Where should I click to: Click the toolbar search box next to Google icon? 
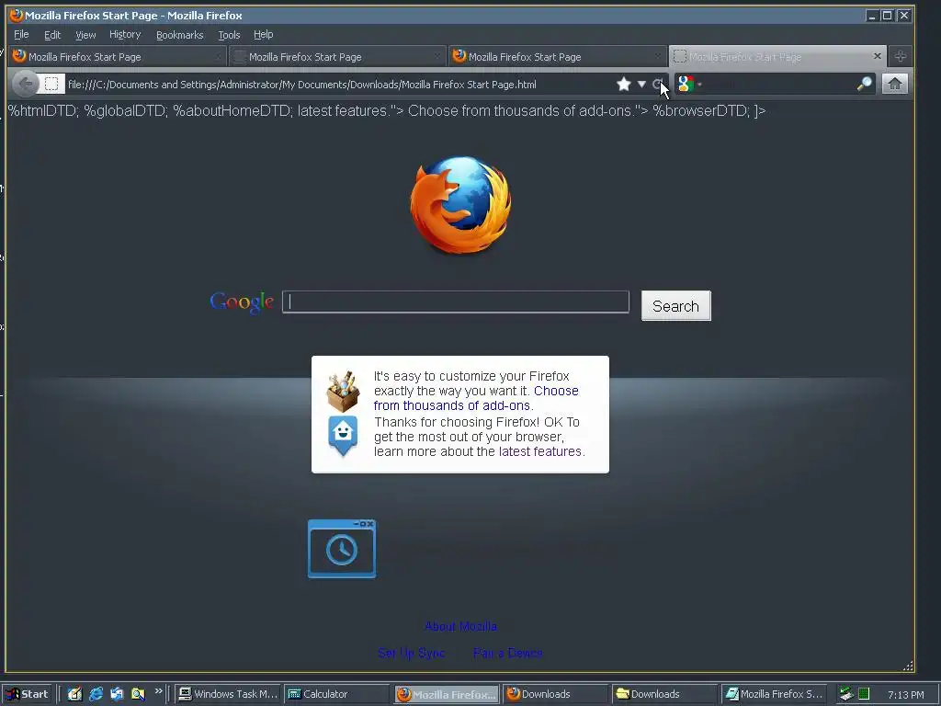pyautogui.click(x=779, y=84)
